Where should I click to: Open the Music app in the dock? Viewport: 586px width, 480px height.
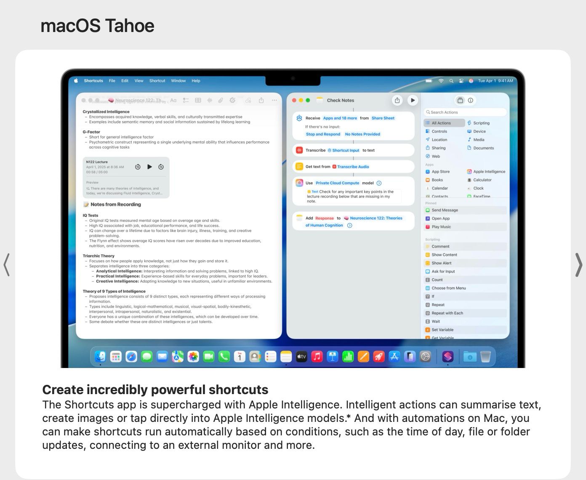pos(317,357)
